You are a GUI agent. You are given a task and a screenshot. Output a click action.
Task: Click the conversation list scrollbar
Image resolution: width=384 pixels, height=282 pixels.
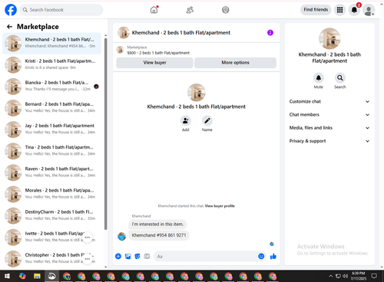pos(106,134)
